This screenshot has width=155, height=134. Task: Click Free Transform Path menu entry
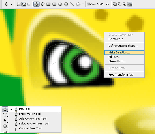pyautogui.click(x=121, y=75)
